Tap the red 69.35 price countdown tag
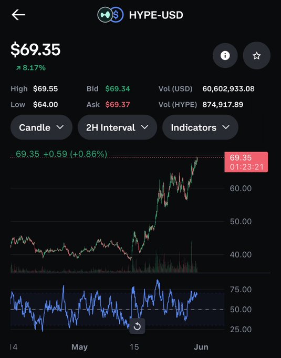The width and height of the screenshot is (281, 358). coord(246,162)
